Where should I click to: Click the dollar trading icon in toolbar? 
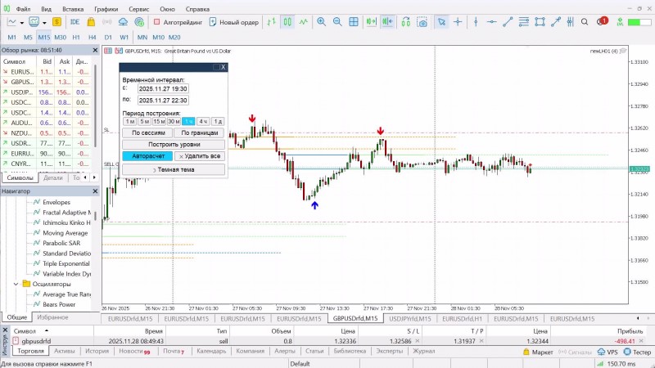pos(56,22)
